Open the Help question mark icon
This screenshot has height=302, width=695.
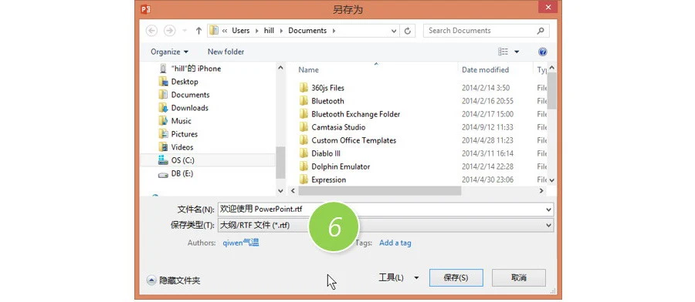[x=543, y=52]
